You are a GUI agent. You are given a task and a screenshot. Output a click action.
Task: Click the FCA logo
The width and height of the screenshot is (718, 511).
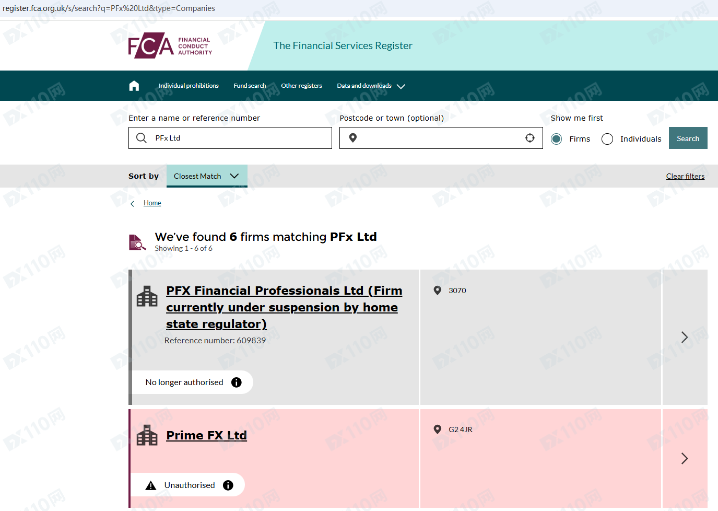point(170,45)
